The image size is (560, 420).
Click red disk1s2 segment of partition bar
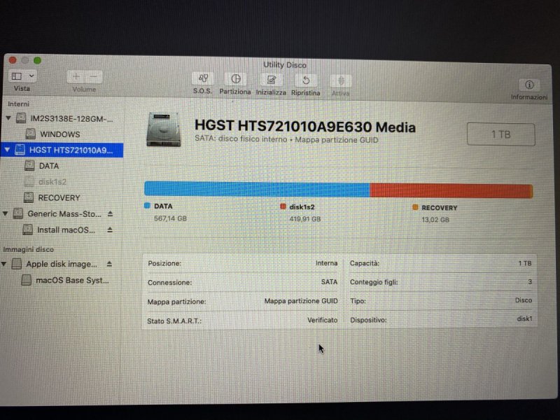(450, 190)
